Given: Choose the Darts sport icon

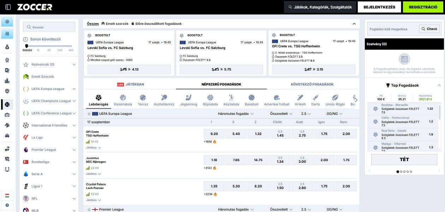Looking at the screenshot, I should pos(315,98).
